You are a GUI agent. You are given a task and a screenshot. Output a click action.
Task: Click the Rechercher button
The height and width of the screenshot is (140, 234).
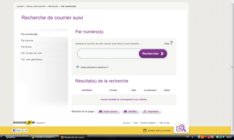tap(153, 54)
